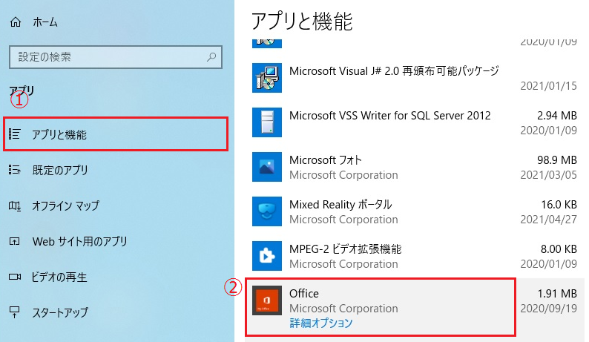
Task: Click 2.94 MB size of VSS Writer
Action: (557, 116)
